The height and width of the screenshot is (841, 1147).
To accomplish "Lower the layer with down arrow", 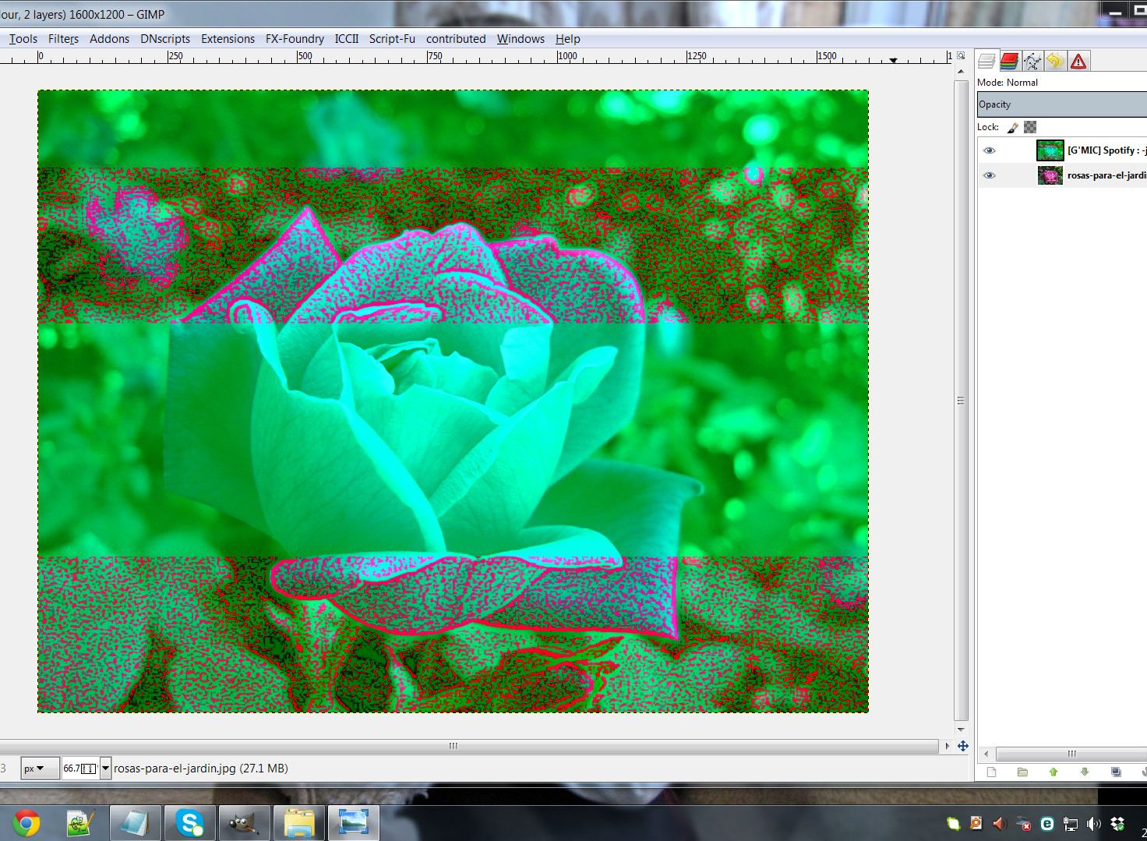I will click(x=1085, y=772).
